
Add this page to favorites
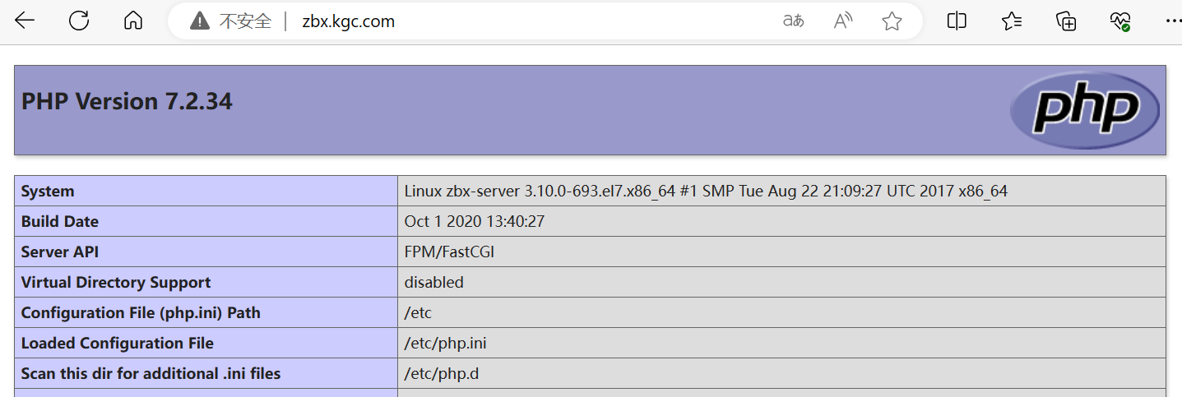(x=892, y=21)
